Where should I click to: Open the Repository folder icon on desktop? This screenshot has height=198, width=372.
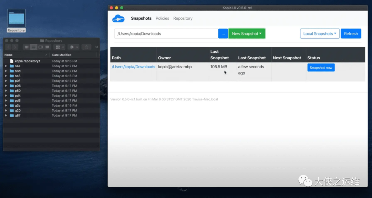(16, 18)
